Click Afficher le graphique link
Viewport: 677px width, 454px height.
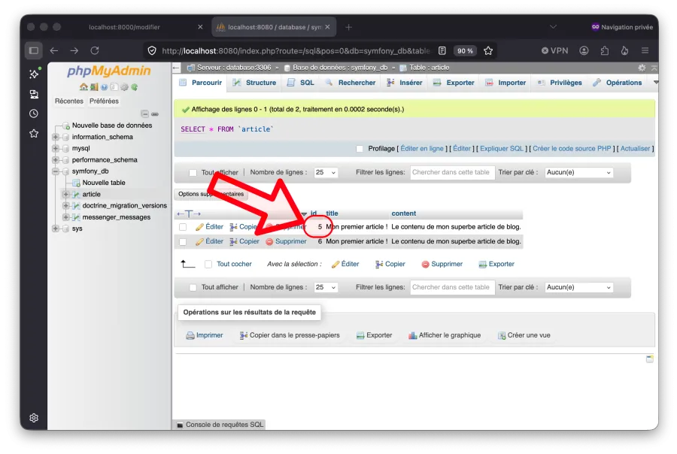pos(445,336)
